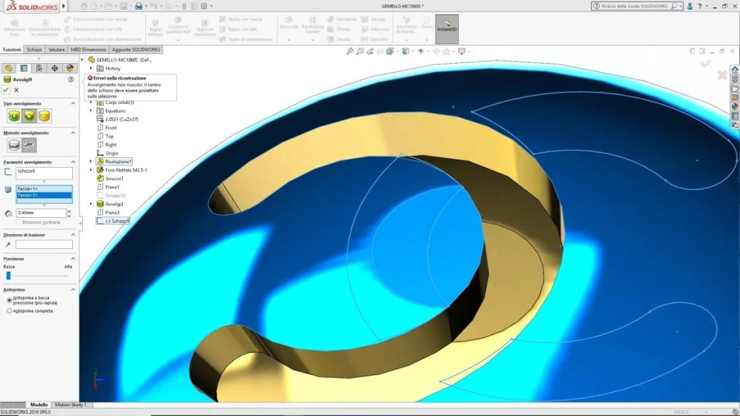The height and width of the screenshot is (416, 740).
Task: Click the green OK checkmark for Avvolgi9
Action: [x=6, y=90]
